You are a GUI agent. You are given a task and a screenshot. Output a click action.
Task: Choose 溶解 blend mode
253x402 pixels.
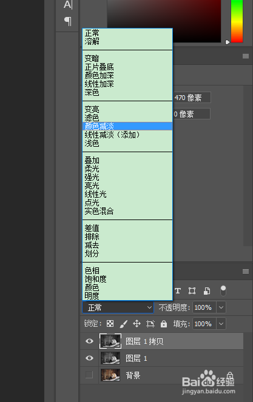tap(127, 41)
